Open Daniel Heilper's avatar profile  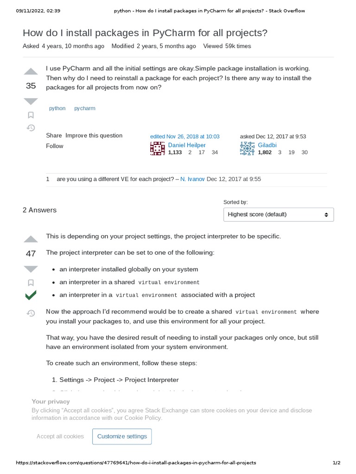[x=158, y=149]
